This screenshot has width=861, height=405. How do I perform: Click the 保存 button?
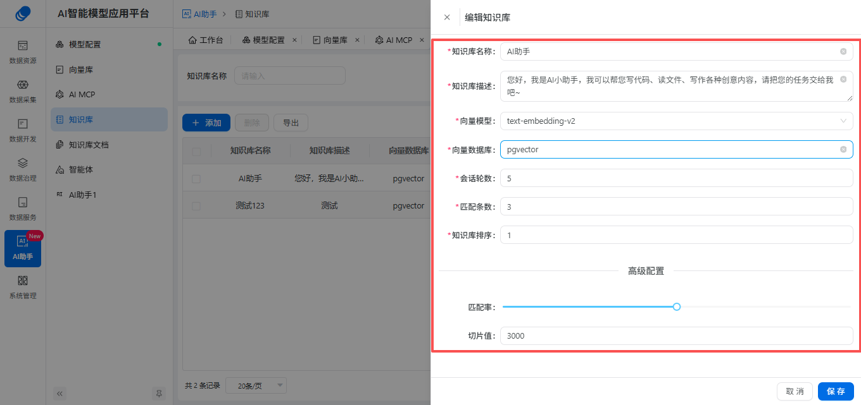coord(836,391)
